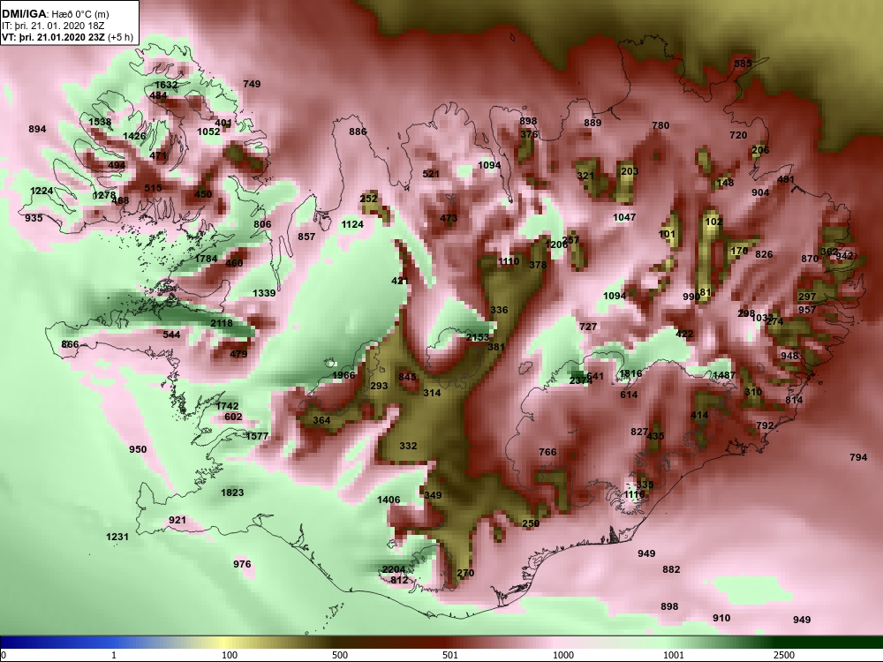
Task: Select the map value 332
Action: [x=408, y=446]
